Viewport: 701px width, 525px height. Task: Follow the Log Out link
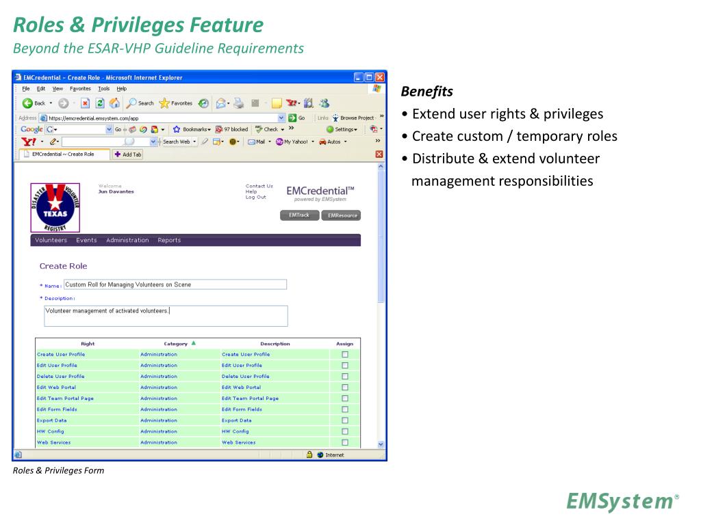pyautogui.click(x=256, y=197)
